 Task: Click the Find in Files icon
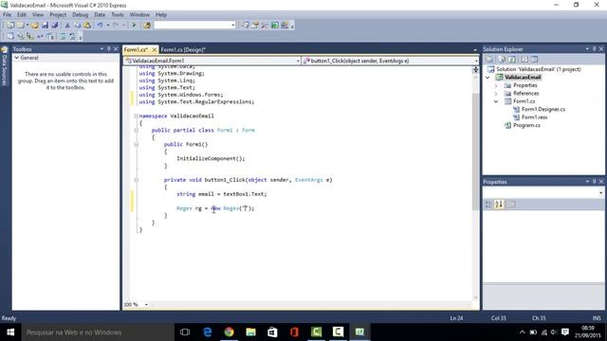(x=147, y=26)
